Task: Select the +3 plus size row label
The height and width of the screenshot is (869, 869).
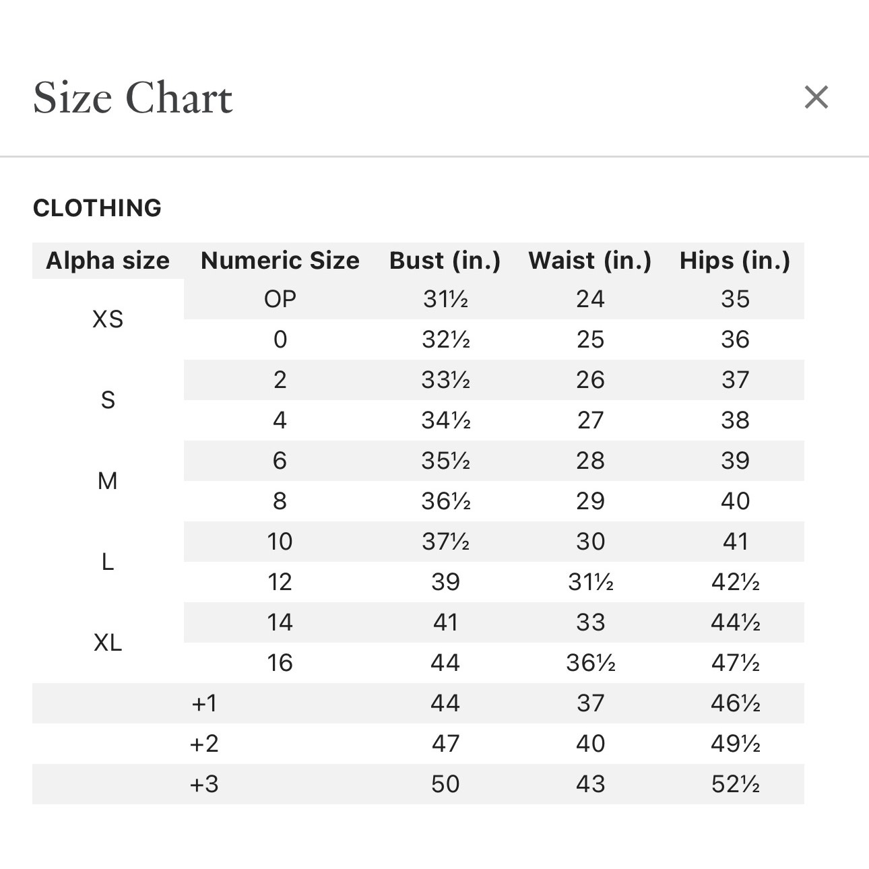Action: tap(204, 784)
